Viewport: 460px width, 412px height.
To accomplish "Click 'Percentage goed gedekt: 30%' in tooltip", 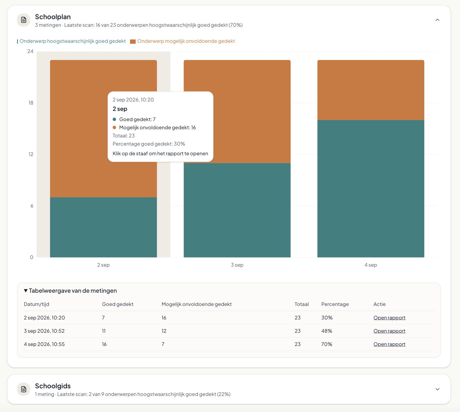I will coord(149,144).
